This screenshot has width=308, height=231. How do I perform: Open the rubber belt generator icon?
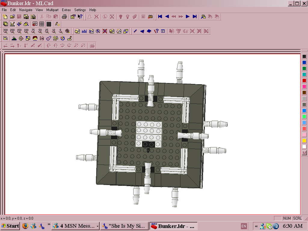(49, 38)
